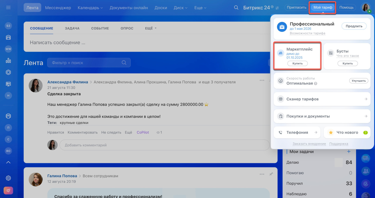Add a task with the plus icon

point(349,151)
